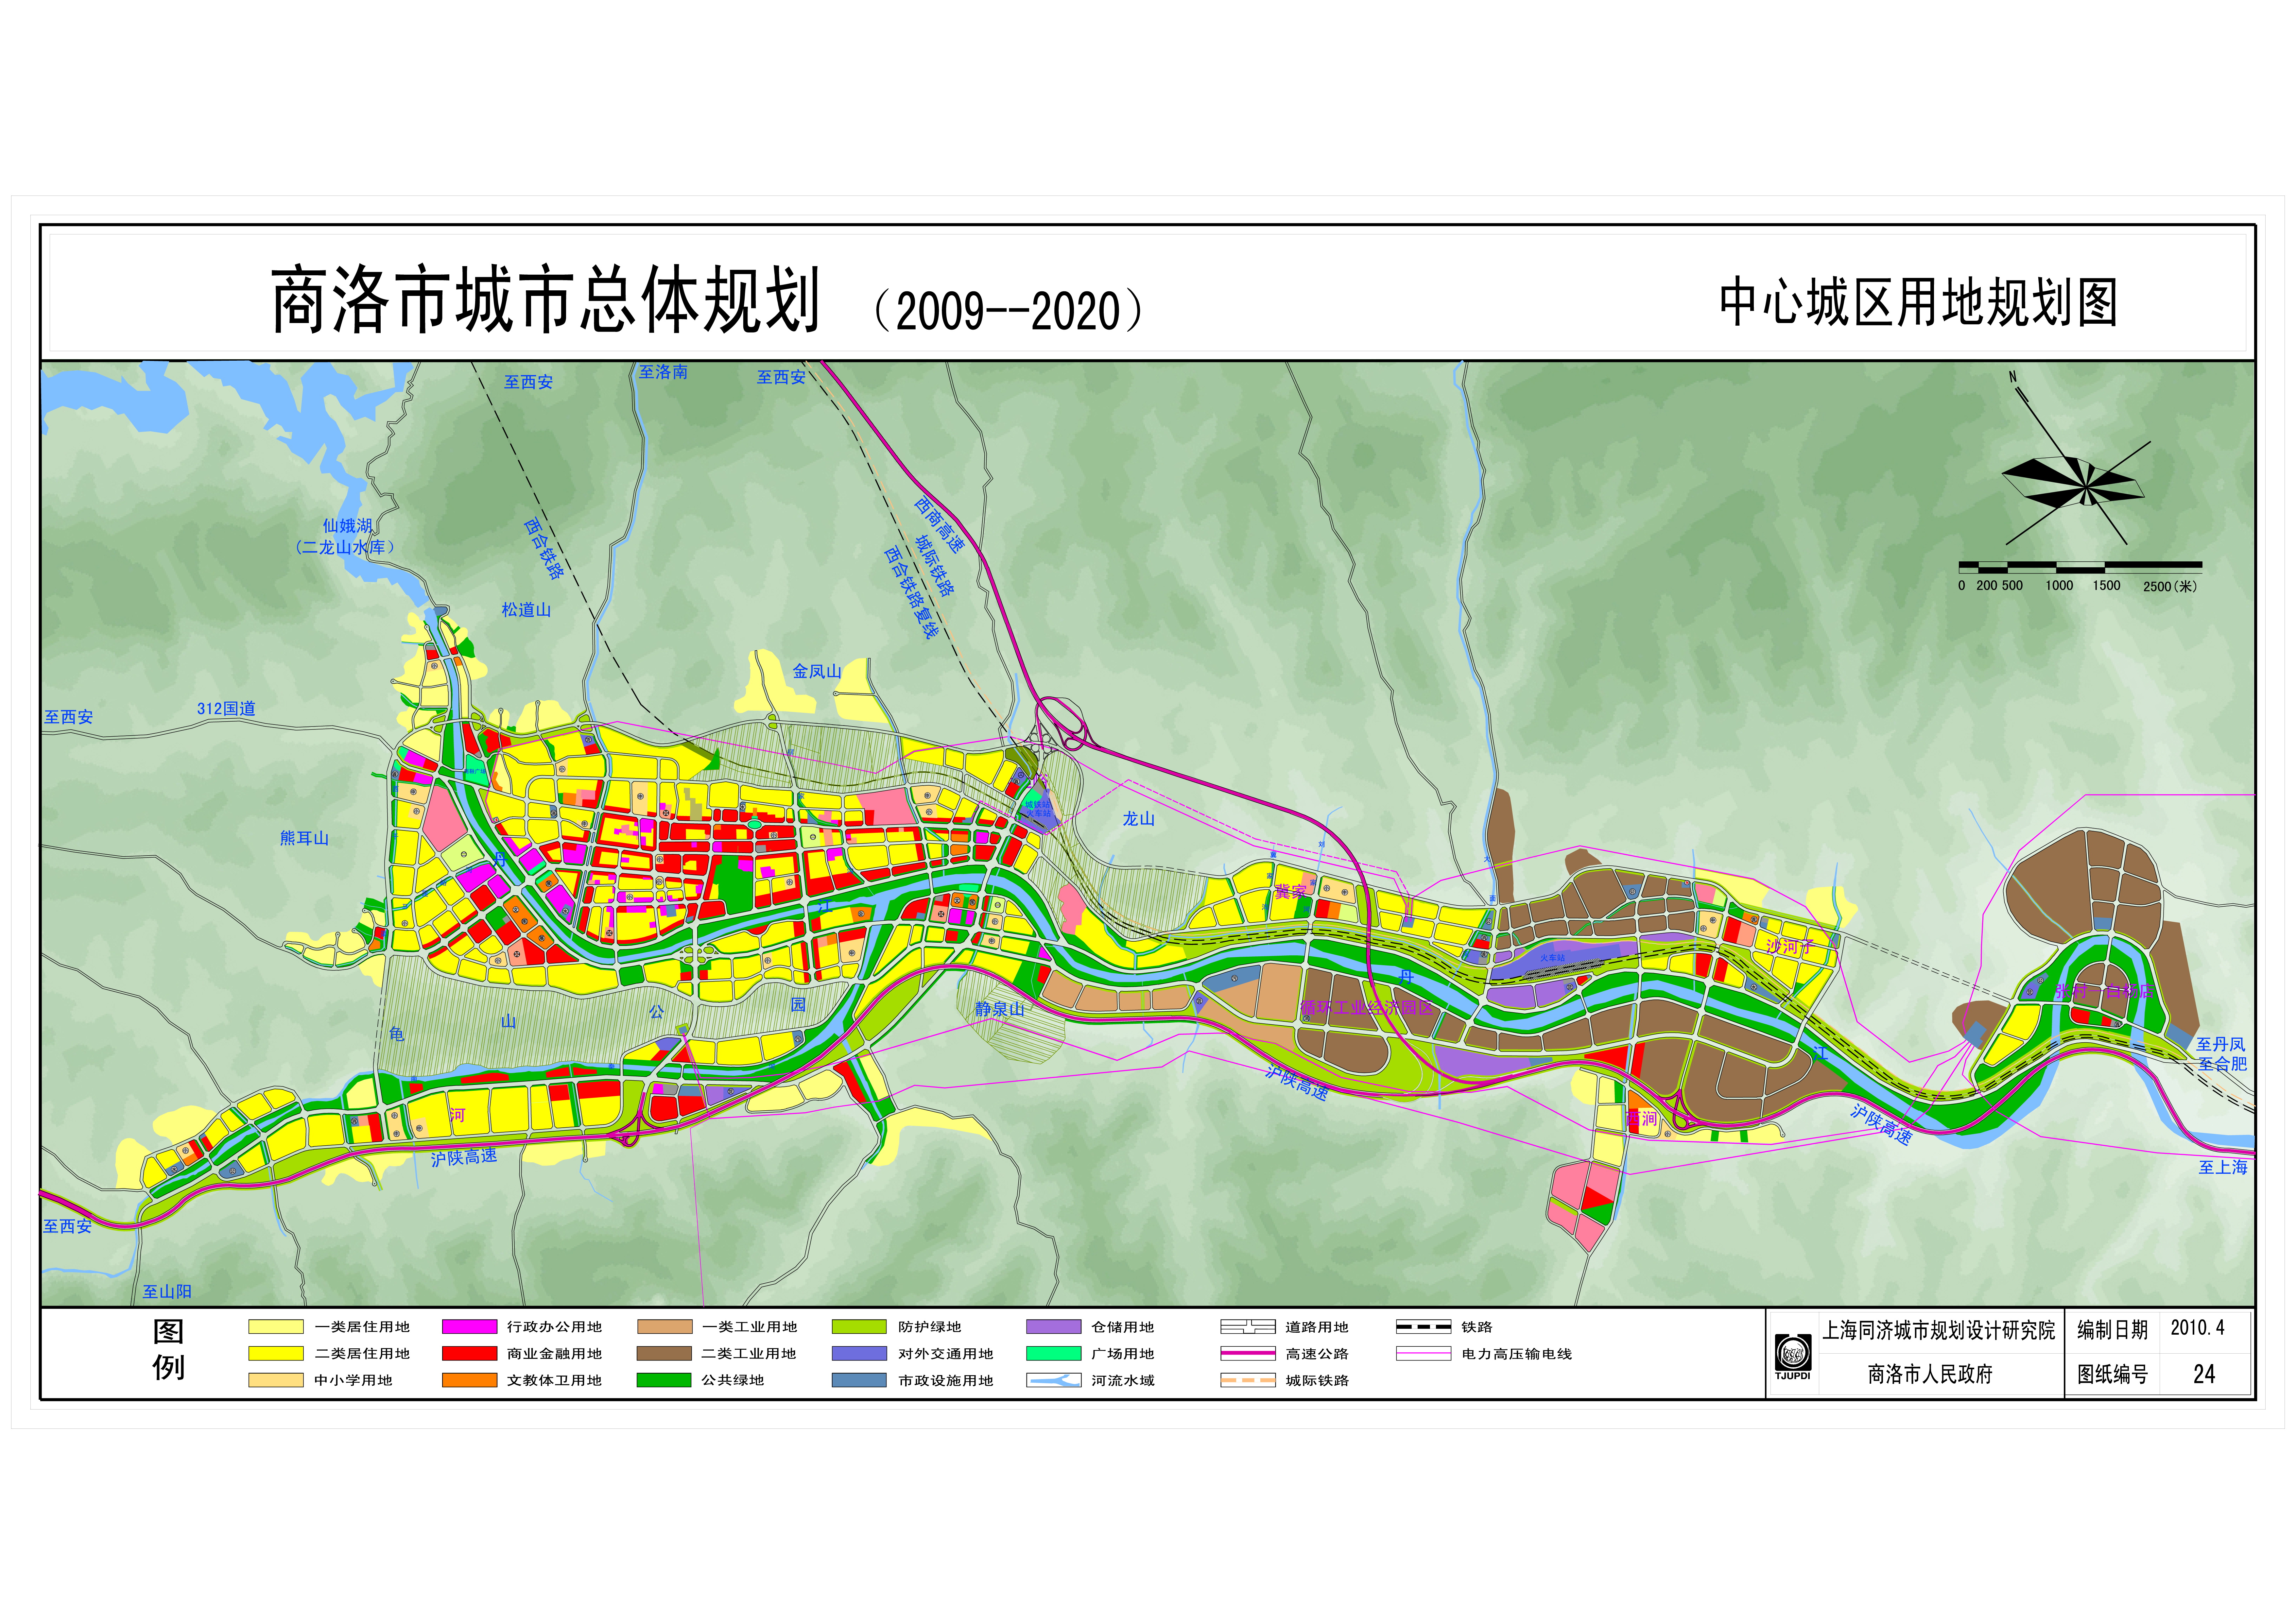Screen dimensions: 2296x1624
Task: Click the 静泉山 label on map
Action: 1000,1009
